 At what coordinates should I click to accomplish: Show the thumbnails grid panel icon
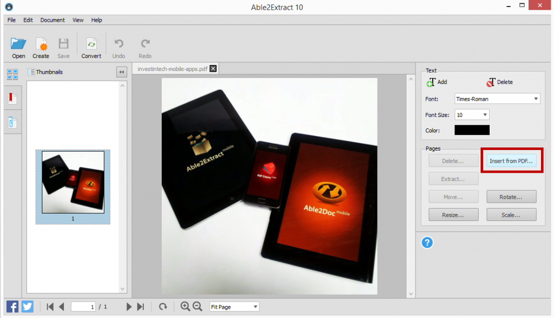12,74
